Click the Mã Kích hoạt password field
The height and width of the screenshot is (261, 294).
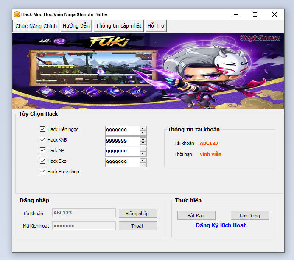(x=84, y=226)
